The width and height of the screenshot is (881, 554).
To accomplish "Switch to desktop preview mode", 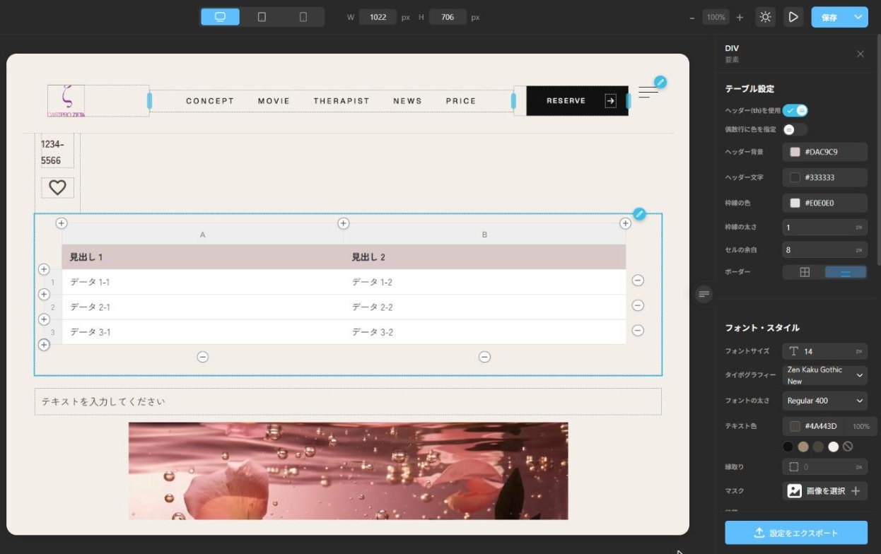I will click(220, 17).
